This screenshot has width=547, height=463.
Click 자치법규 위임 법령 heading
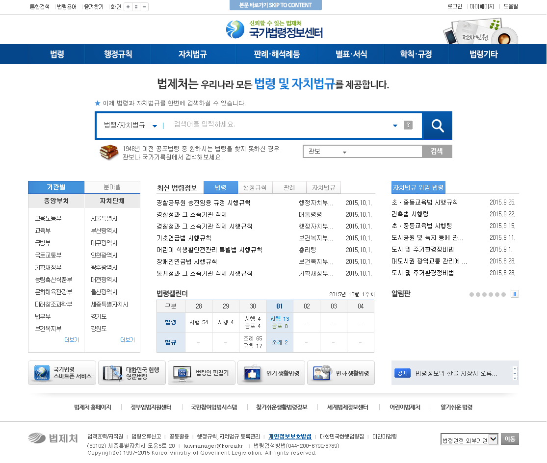click(418, 187)
